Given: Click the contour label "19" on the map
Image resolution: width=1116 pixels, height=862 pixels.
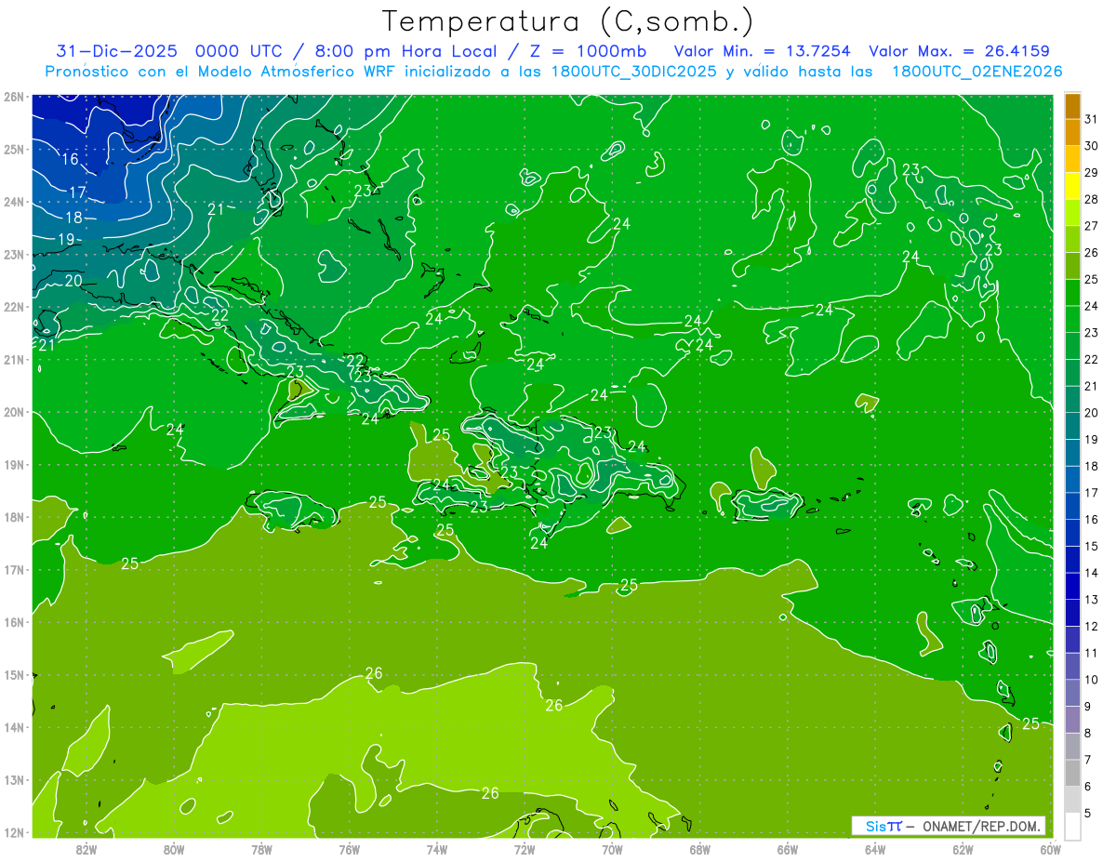Looking at the screenshot, I should coord(67,240).
